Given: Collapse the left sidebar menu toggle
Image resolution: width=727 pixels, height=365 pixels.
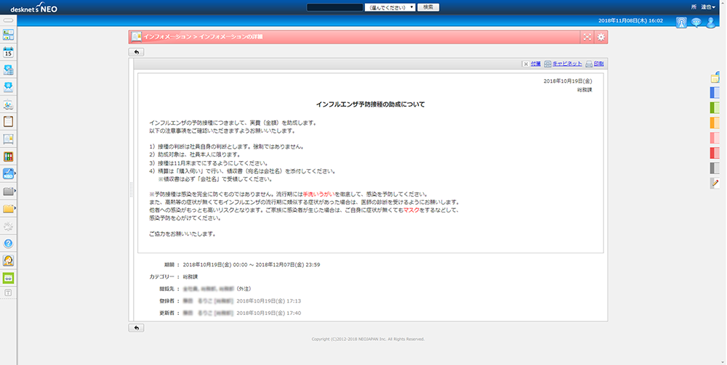Looking at the screenshot, I should (x=9, y=21).
